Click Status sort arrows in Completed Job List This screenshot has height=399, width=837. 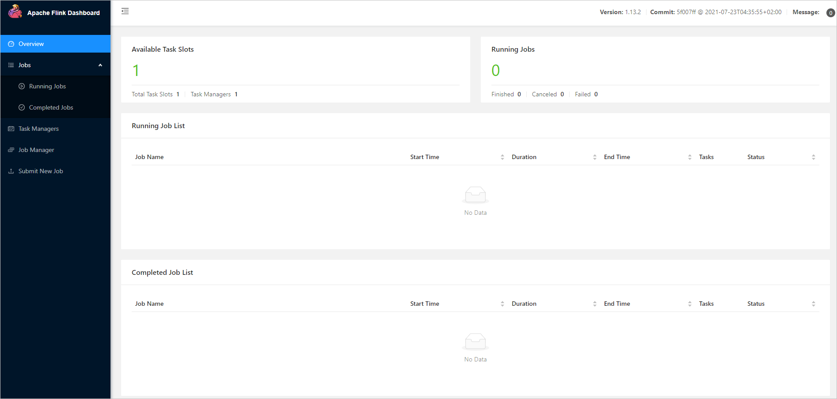pos(814,304)
